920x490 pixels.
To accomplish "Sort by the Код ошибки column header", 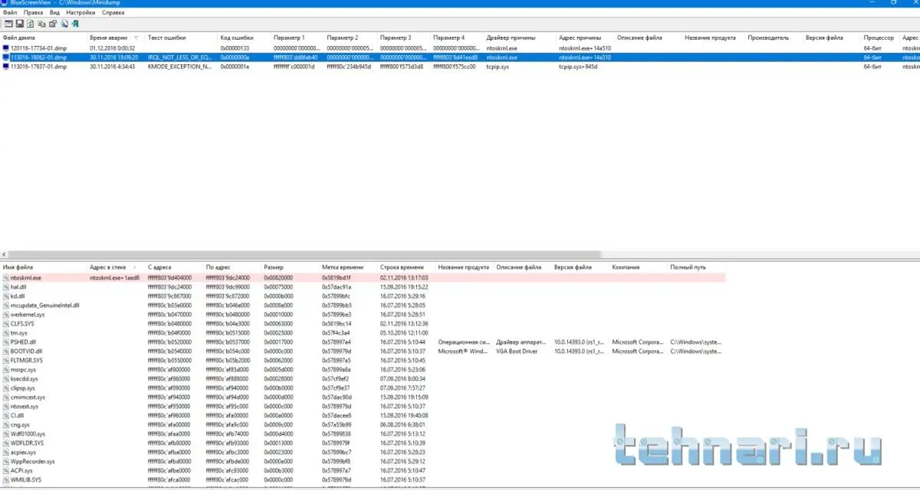I will click(243, 38).
